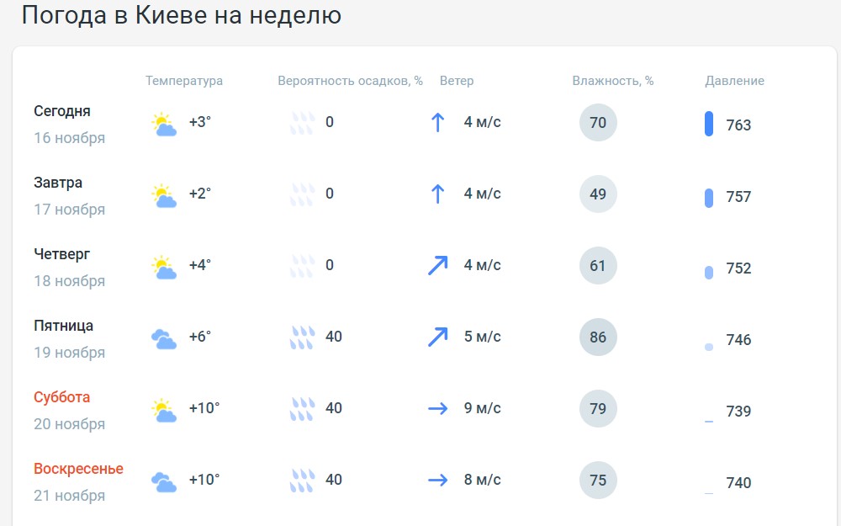
Task: Open the Воскресенье day forecast
Action: coord(78,469)
